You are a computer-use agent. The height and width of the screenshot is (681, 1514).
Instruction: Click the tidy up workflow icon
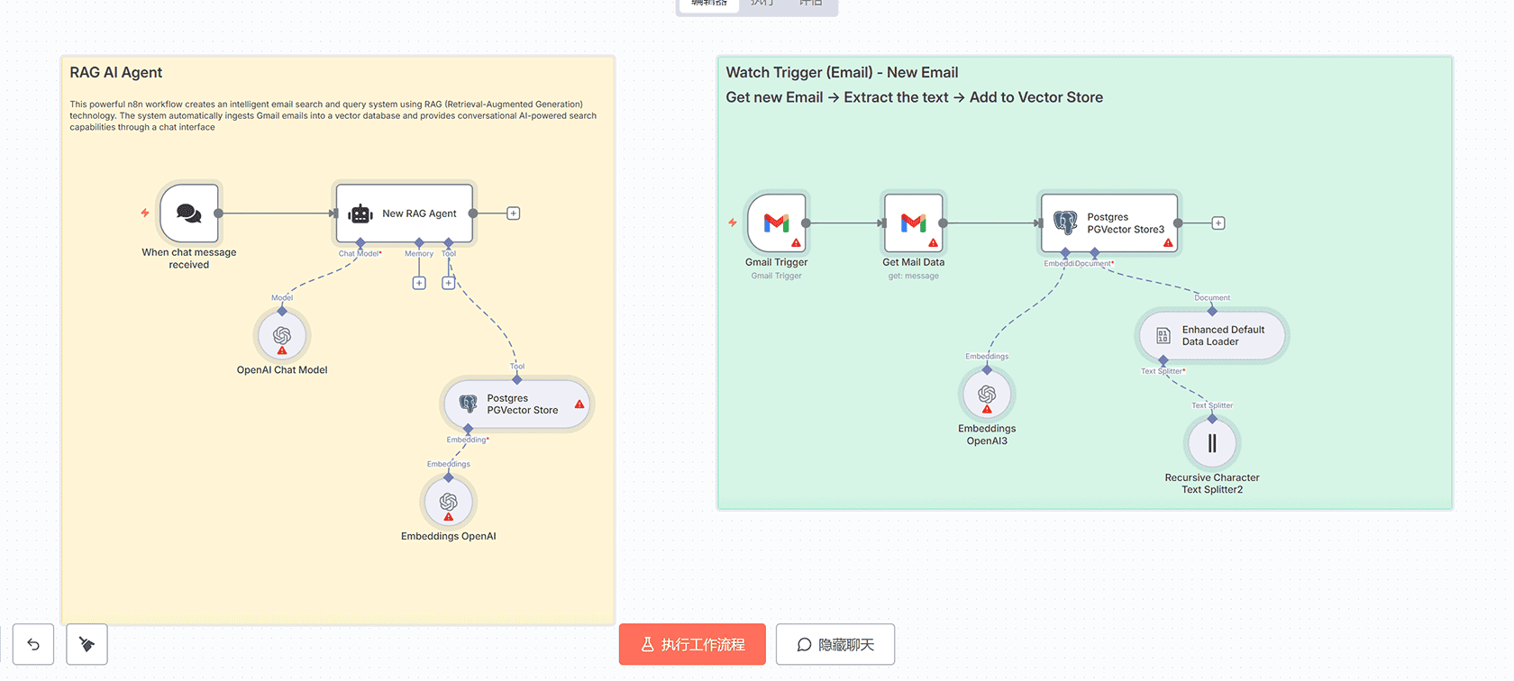click(x=87, y=644)
